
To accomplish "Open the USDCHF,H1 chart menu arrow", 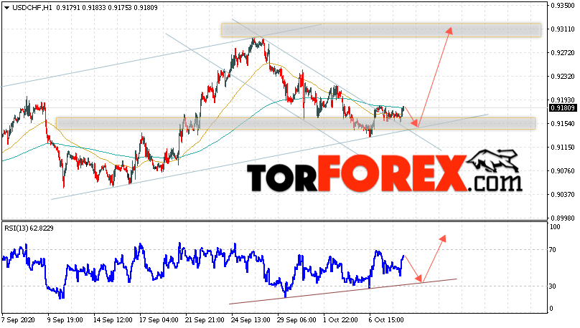I will (x=7, y=8).
